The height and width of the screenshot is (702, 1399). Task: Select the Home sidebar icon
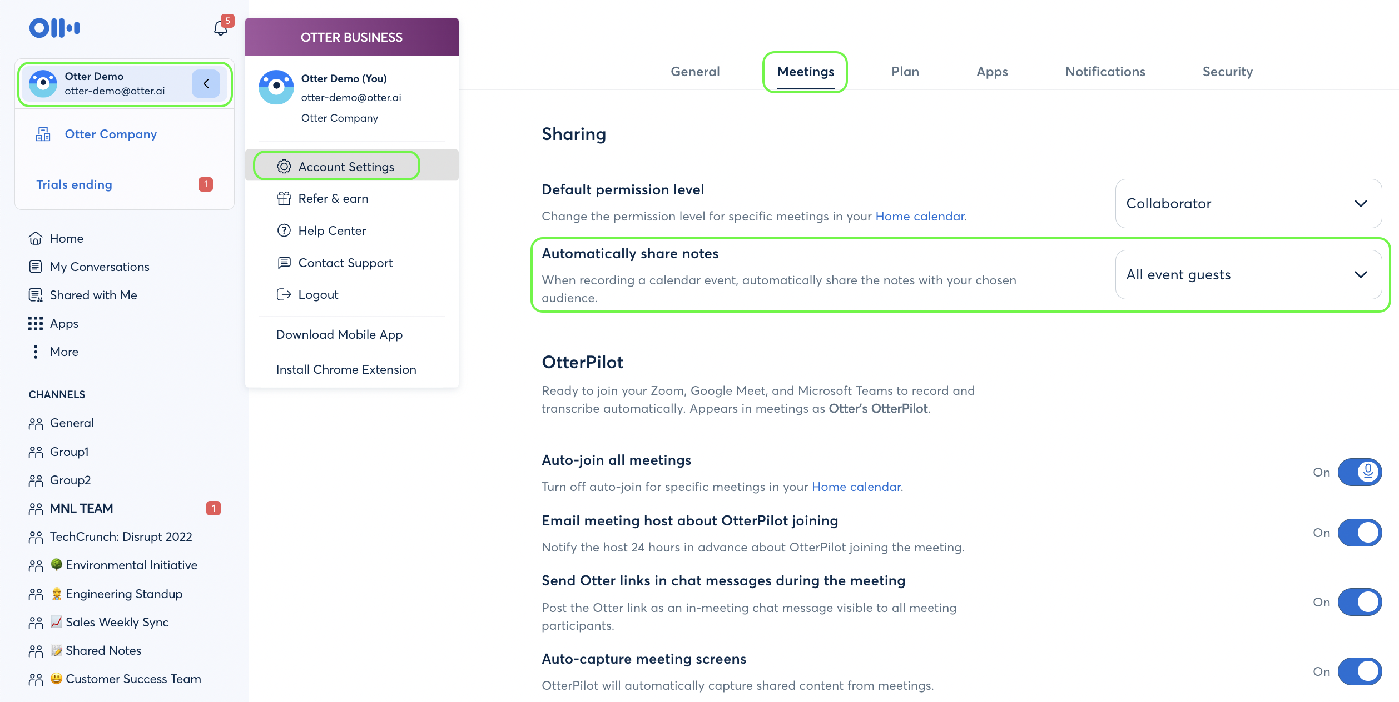point(36,238)
